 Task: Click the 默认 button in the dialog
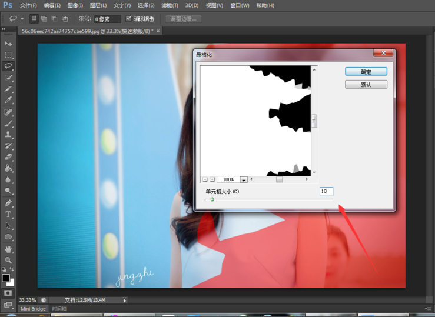(366, 85)
